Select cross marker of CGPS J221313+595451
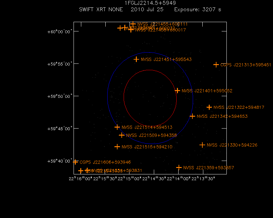The height and width of the screenshot is (218, 273). click(216, 65)
